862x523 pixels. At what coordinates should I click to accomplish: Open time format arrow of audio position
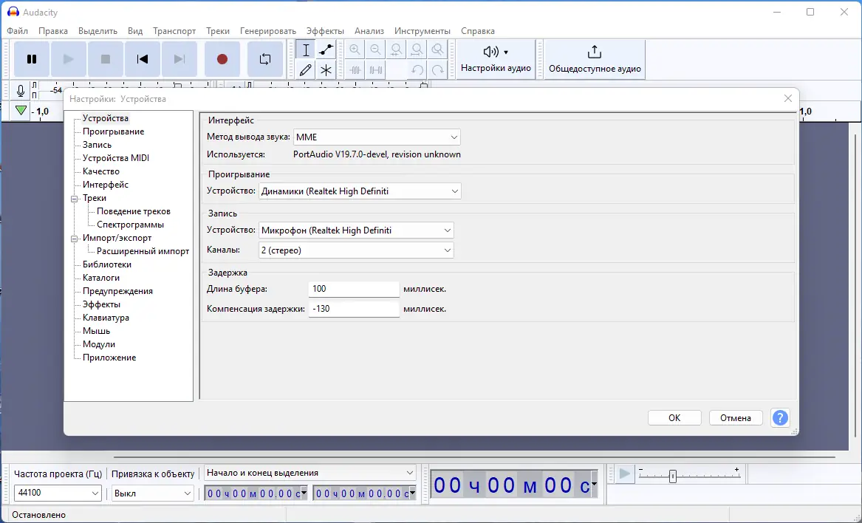(595, 485)
